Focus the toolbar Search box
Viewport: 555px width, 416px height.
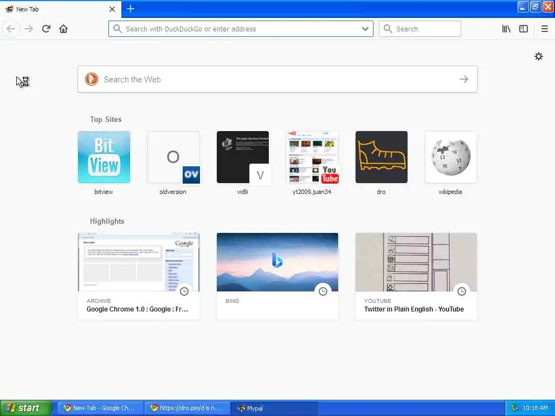tap(420, 29)
